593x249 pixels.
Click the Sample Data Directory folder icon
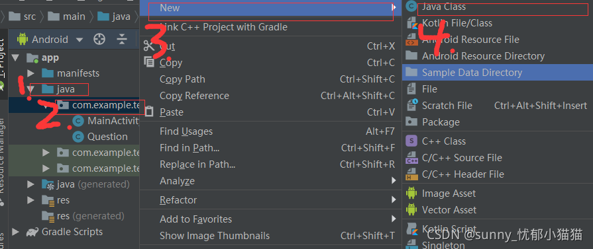(411, 72)
